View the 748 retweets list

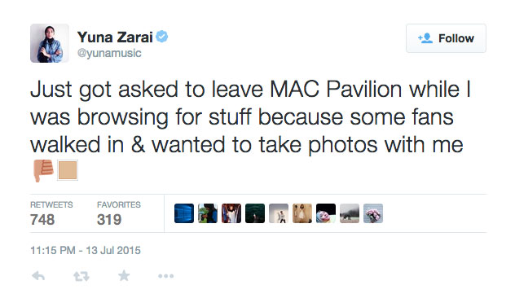click(51, 213)
